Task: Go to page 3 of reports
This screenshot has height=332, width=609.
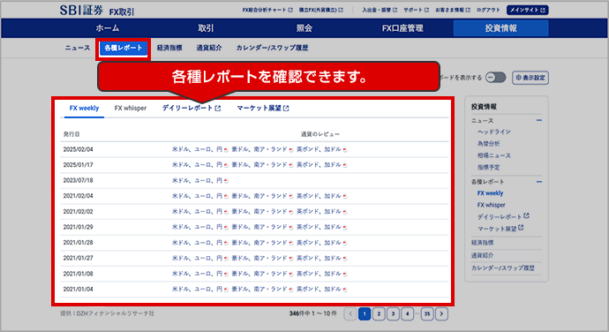Action: pyautogui.click(x=393, y=313)
